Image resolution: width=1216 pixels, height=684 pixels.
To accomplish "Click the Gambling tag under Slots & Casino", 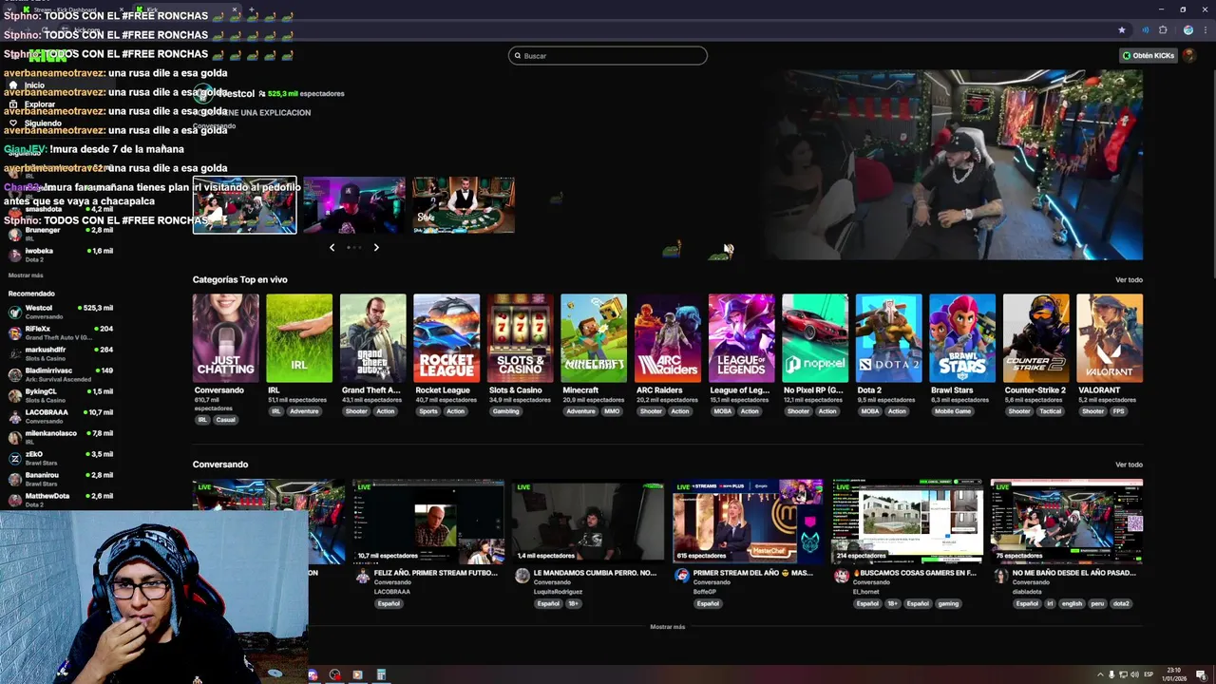I will 505,411.
